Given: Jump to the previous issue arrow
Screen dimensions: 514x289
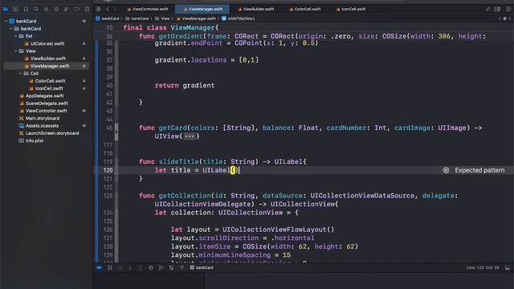Looking at the screenshot, I should (x=500, y=18).
